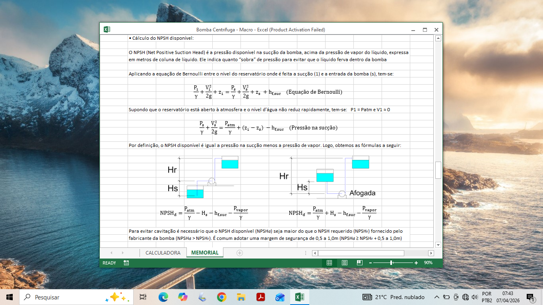The height and width of the screenshot is (305, 543).
Task: Click the zoom out minus button
Action: 370,263
